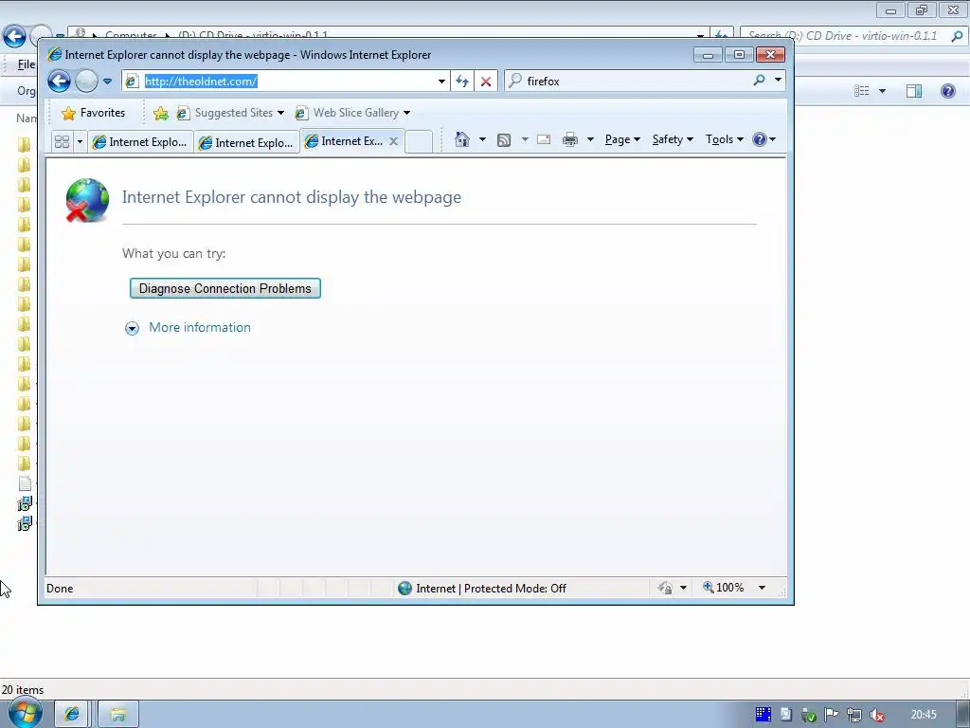Click Explorer window's view options icon

[862, 91]
